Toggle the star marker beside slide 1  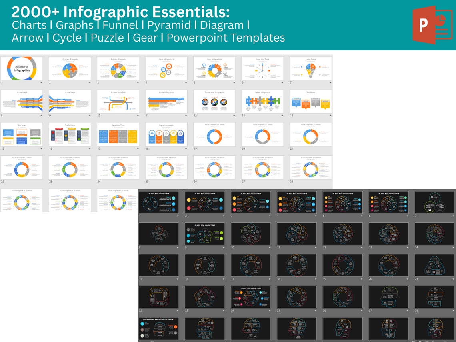(x=42, y=82)
